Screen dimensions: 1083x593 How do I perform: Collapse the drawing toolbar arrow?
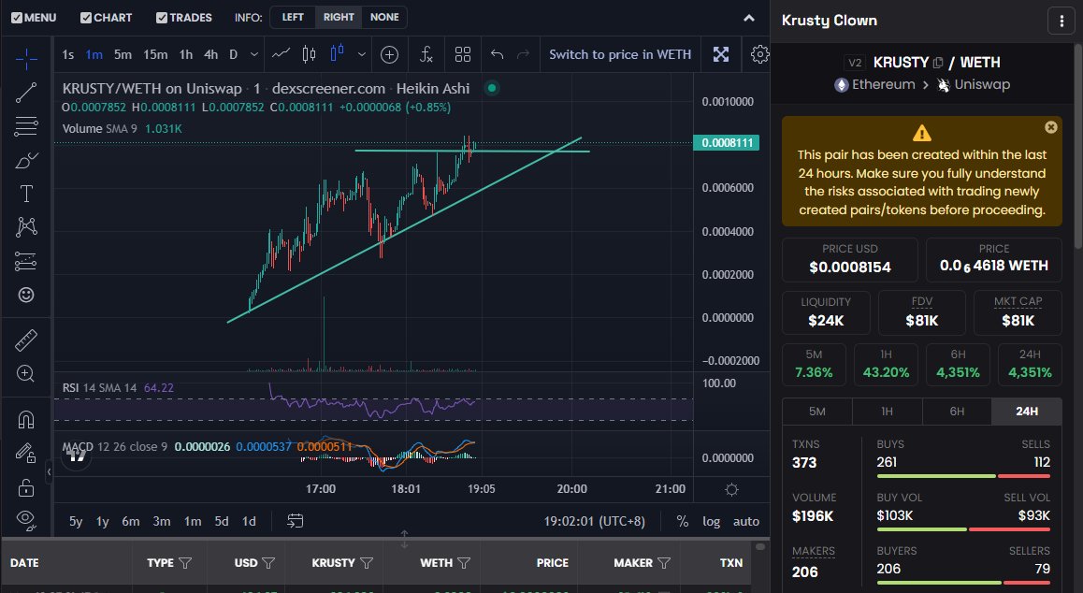point(49,472)
